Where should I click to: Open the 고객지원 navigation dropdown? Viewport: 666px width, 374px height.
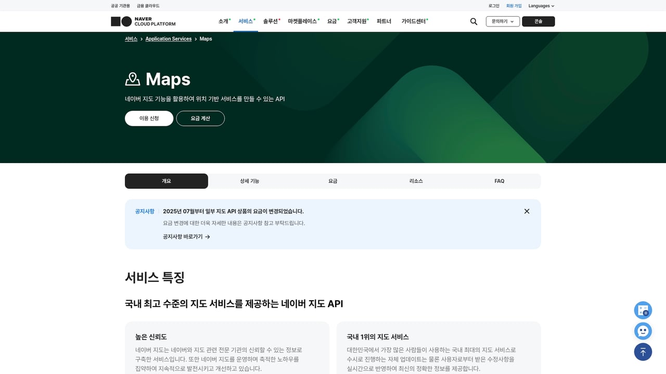(x=357, y=21)
